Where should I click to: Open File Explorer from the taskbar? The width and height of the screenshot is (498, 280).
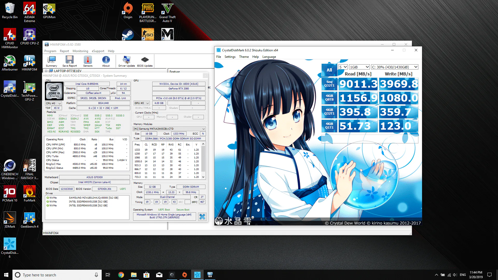click(x=134, y=275)
